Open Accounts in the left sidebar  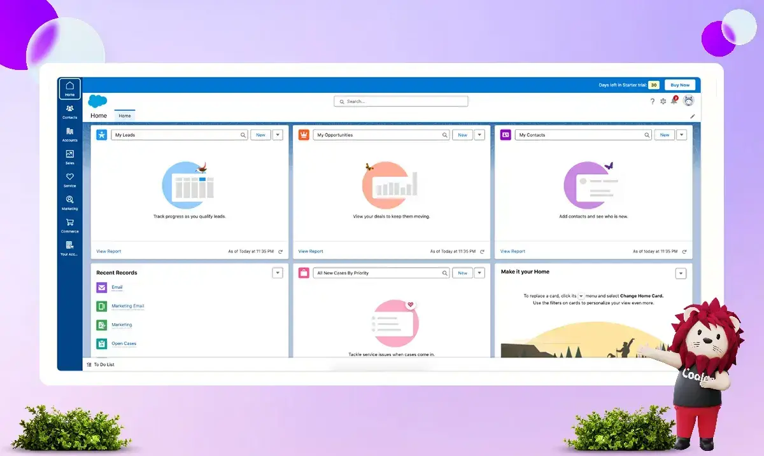pos(69,134)
